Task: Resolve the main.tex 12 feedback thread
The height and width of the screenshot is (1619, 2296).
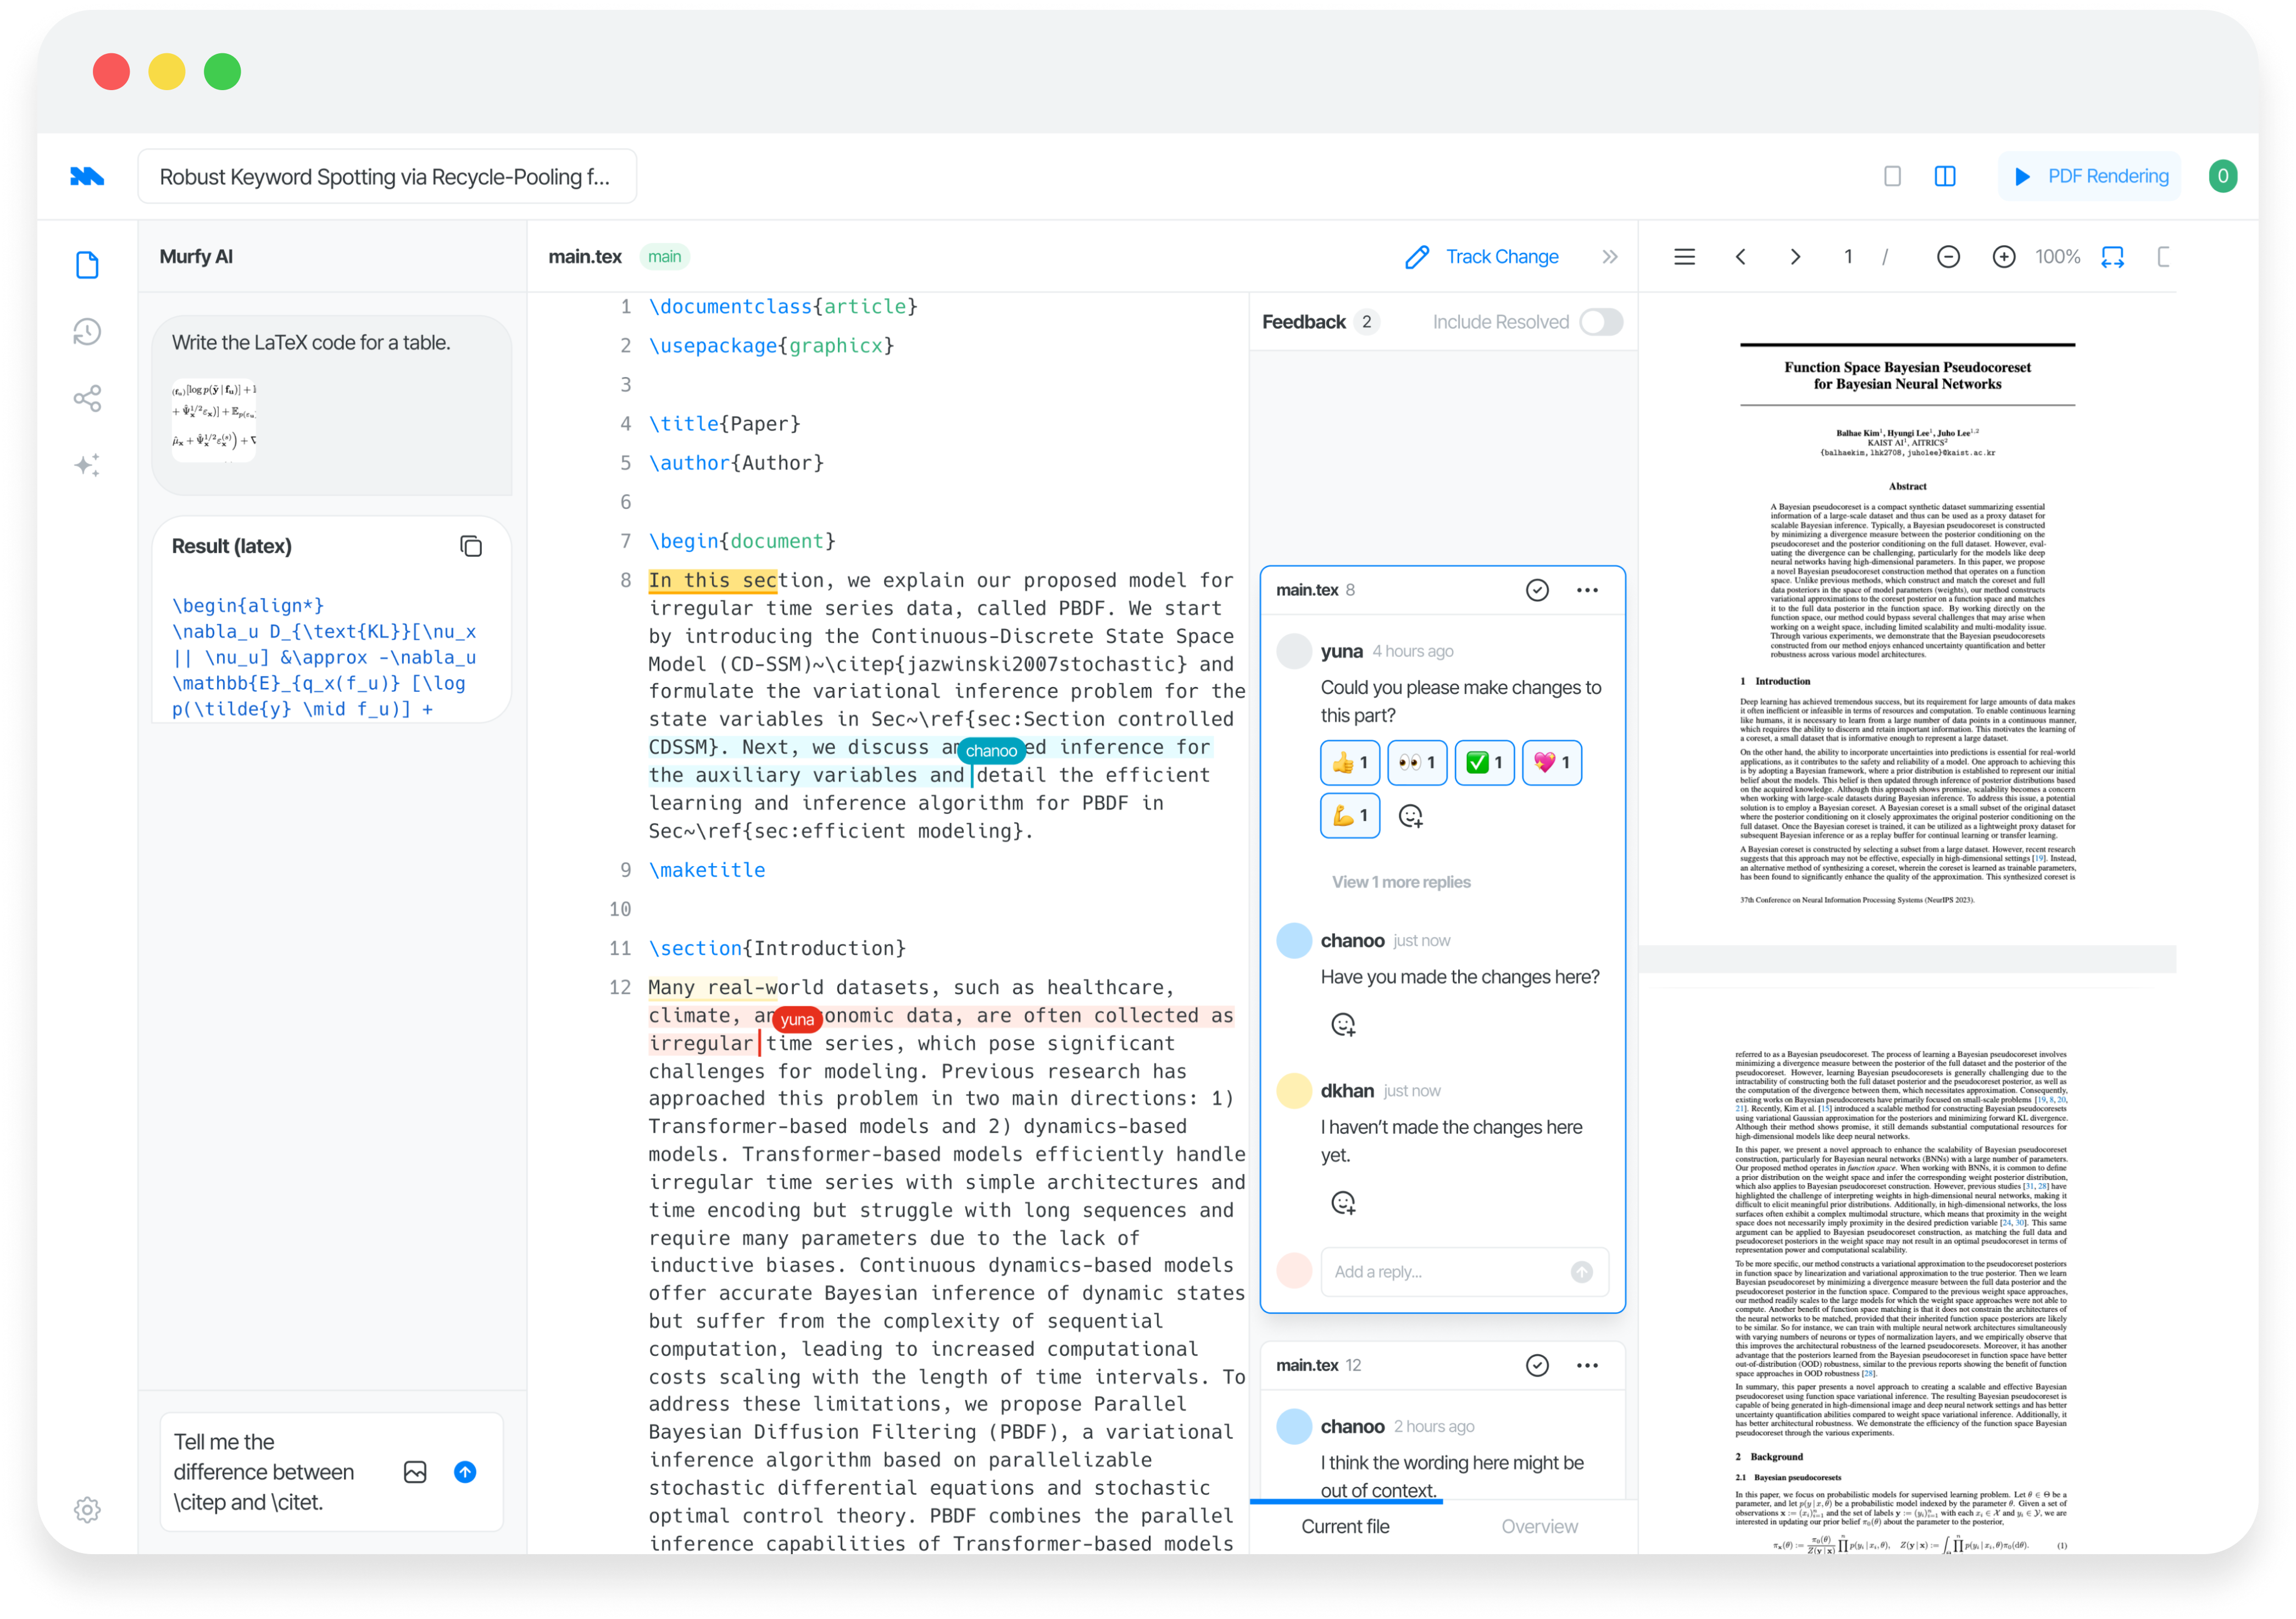Action: click(1537, 1365)
